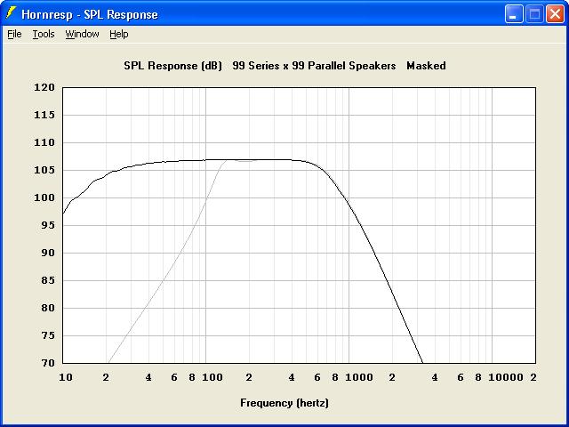Close the Hornresp SPL Response window
The image size is (569, 427).
click(555, 14)
